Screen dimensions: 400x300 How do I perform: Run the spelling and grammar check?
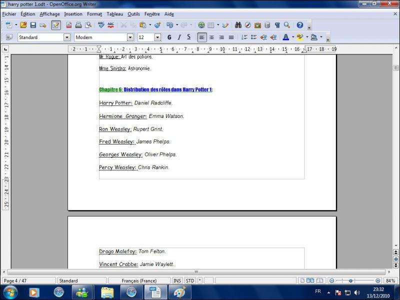point(101,25)
